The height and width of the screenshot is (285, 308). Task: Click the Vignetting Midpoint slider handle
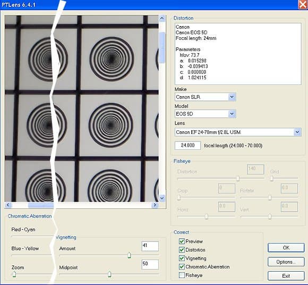(x=109, y=274)
